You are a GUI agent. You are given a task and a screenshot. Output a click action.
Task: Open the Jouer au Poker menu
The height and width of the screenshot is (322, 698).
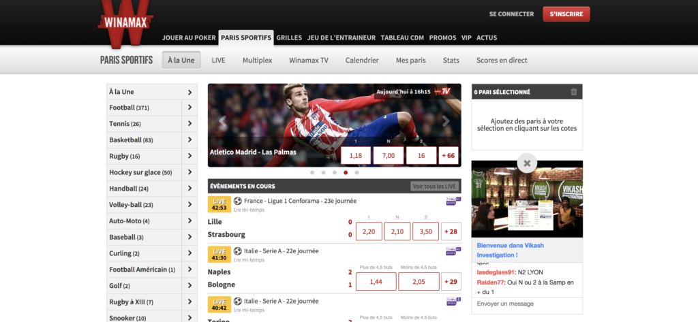tap(189, 38)
